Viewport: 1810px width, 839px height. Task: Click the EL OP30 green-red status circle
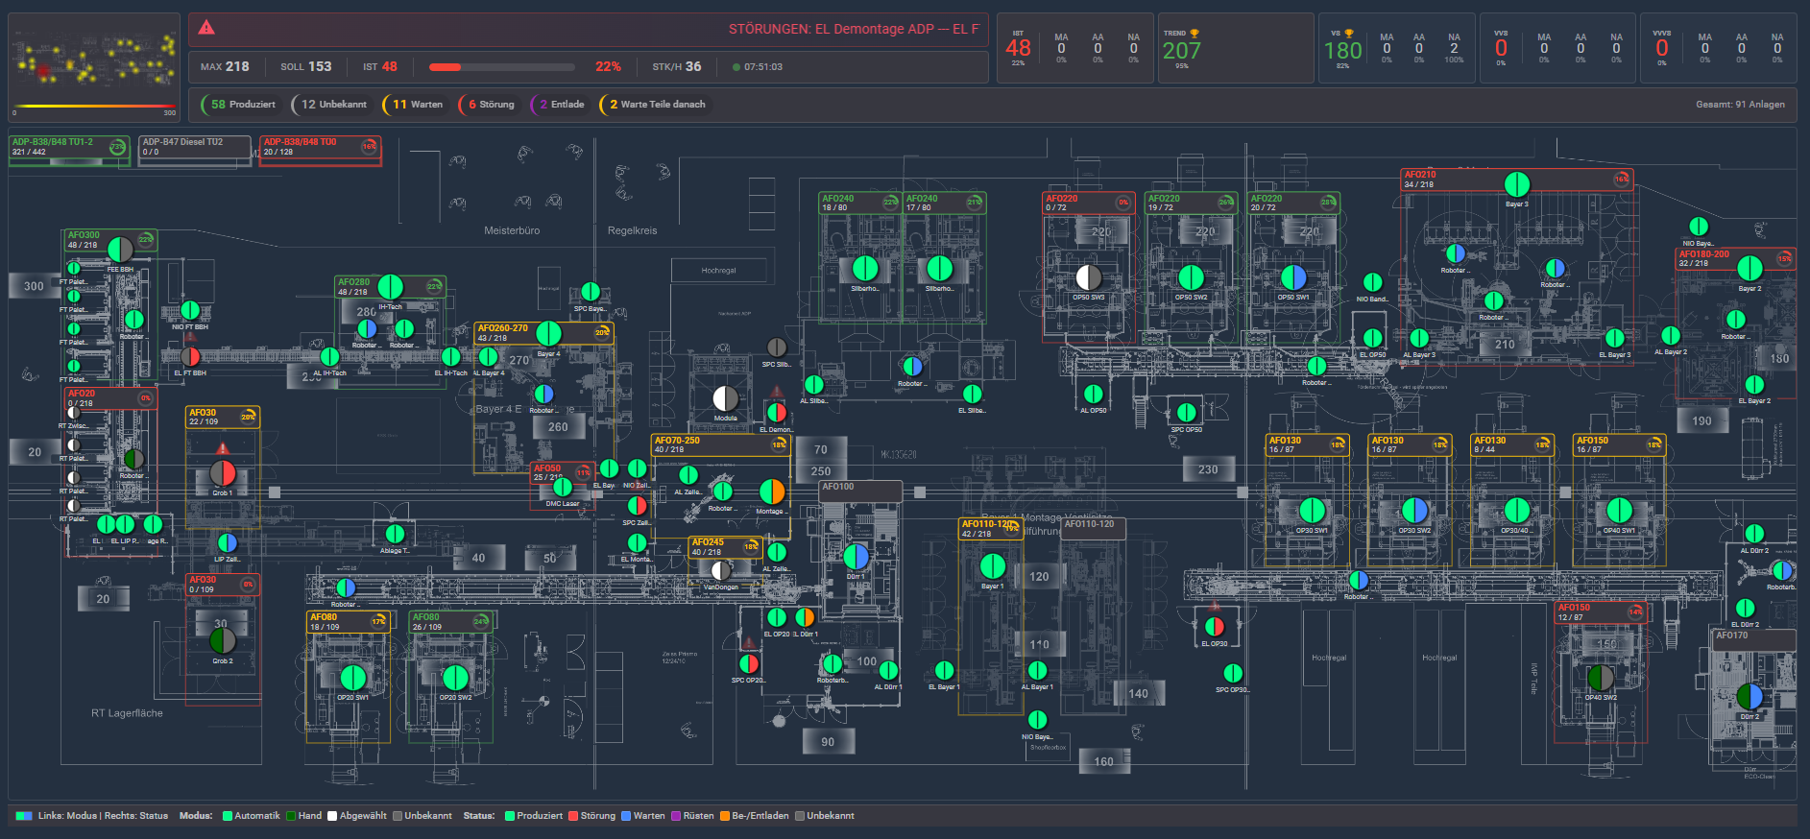[1215, 627]
